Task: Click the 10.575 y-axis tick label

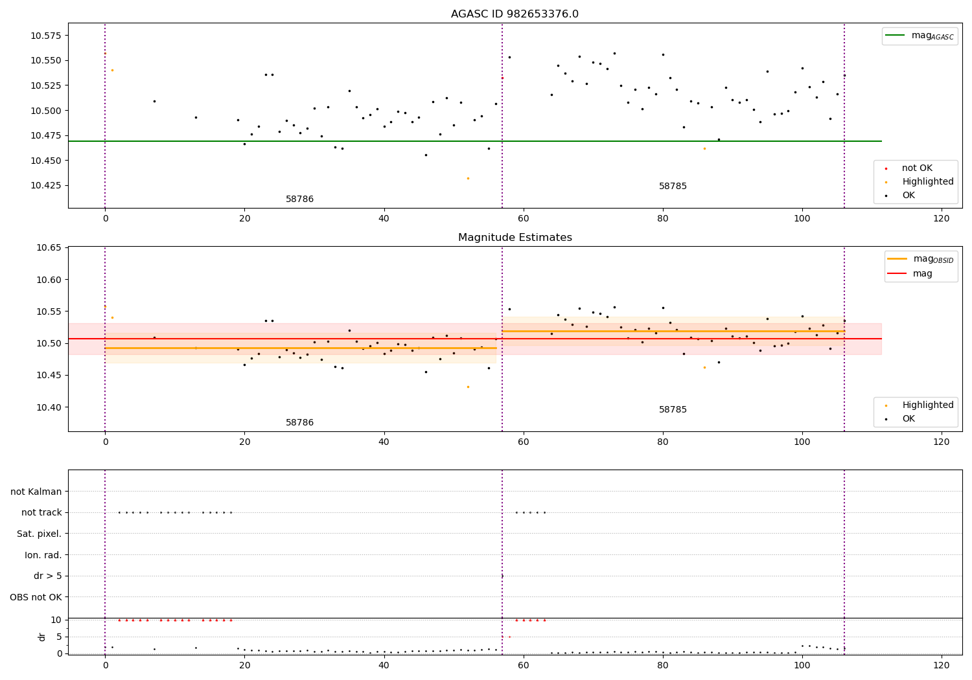Action: tap(46, 36)
